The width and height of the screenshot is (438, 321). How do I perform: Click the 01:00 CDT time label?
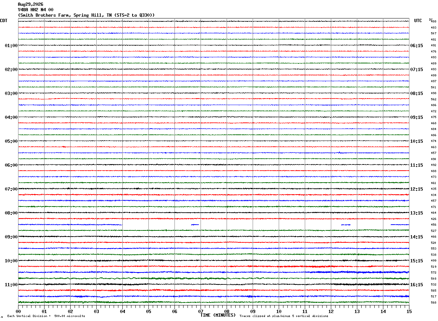tap(11, 46)
